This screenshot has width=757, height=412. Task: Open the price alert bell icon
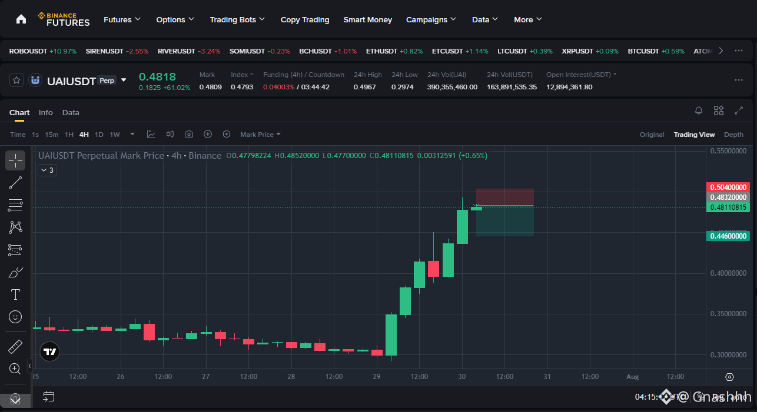click(x=699, y=110)
